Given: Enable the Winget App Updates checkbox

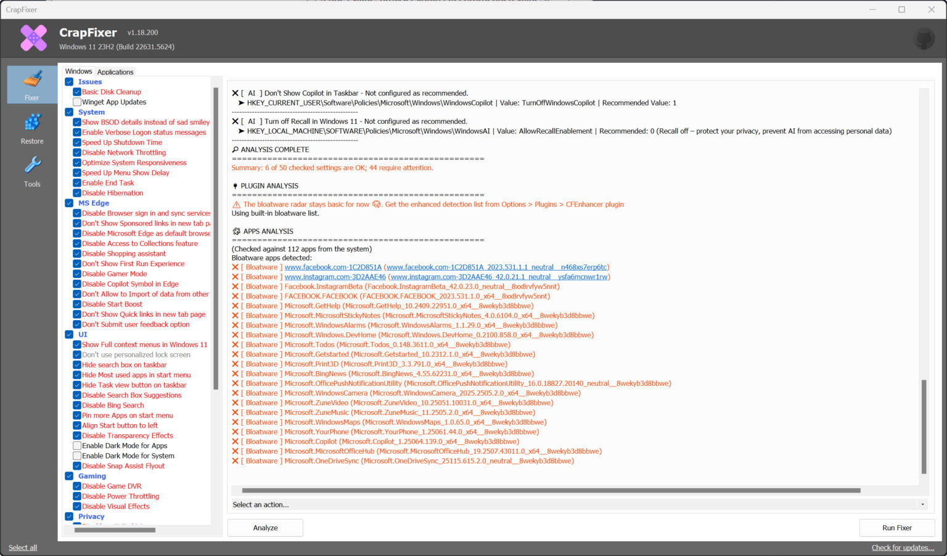Looking at the screenshot, I should 76,102.
